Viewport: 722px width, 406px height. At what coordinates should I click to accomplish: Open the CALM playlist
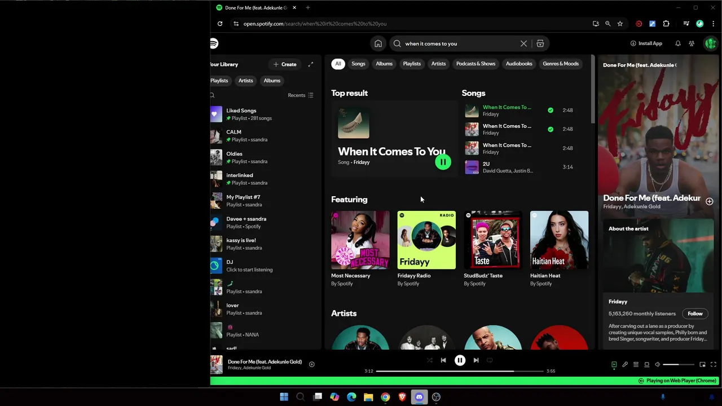point(264,136)
